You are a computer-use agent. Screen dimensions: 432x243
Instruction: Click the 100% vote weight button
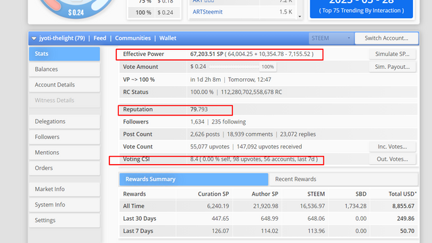(x=267, y=67)
